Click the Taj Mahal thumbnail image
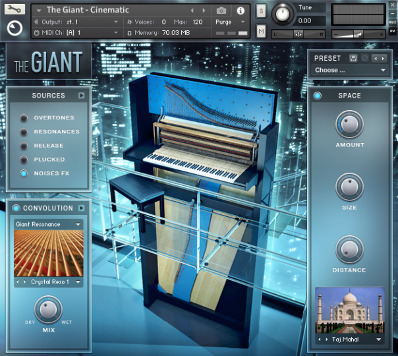 click(x=349, y=310)
